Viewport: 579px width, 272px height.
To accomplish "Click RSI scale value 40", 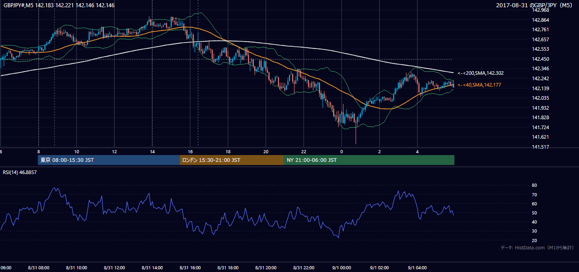I will click(534, 222).
